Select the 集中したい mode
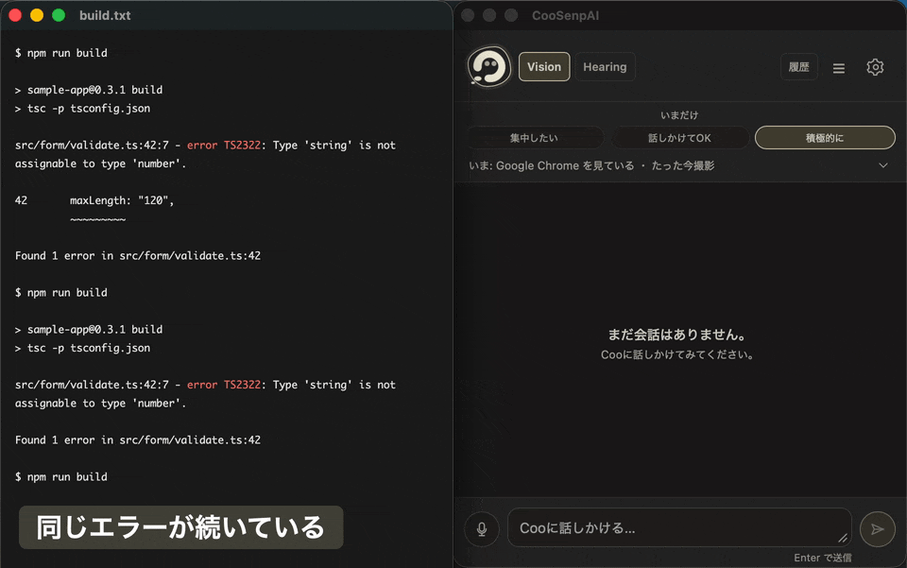 534,138
